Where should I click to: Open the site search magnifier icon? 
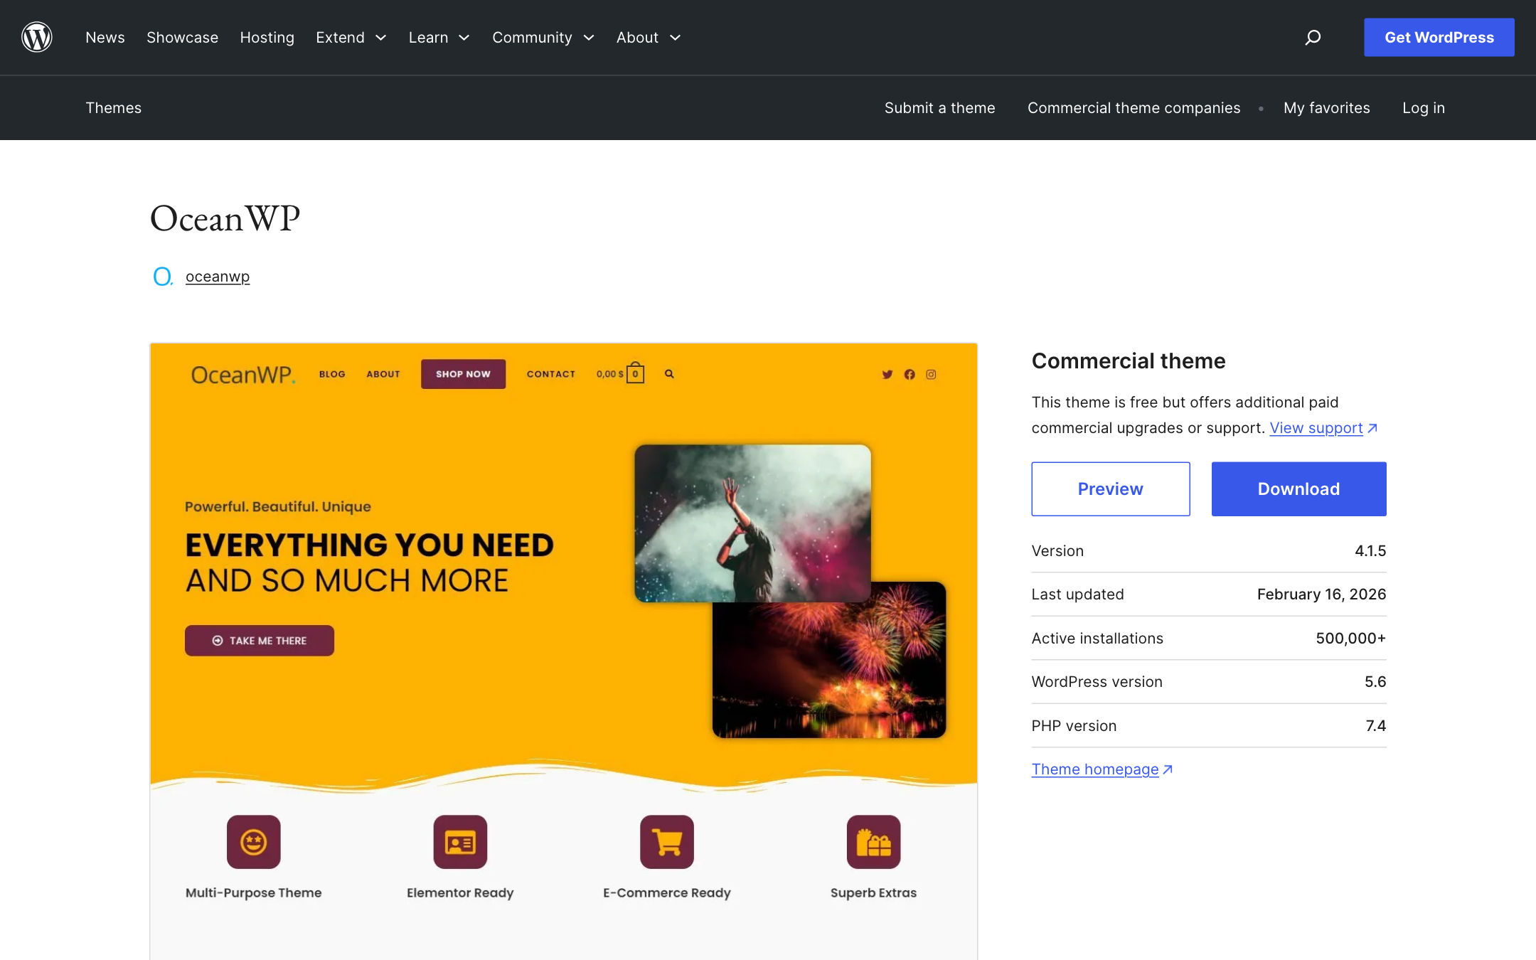pyautogui.click(x=1313, y=37)
